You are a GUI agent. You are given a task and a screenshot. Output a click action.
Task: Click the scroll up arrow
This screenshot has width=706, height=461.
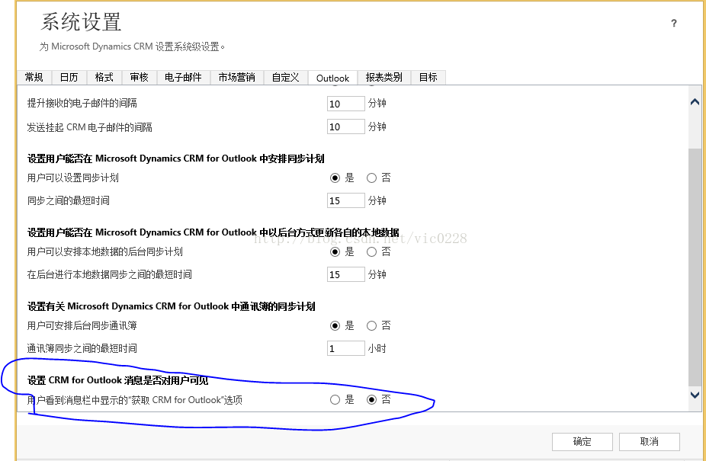click(695, 102)
